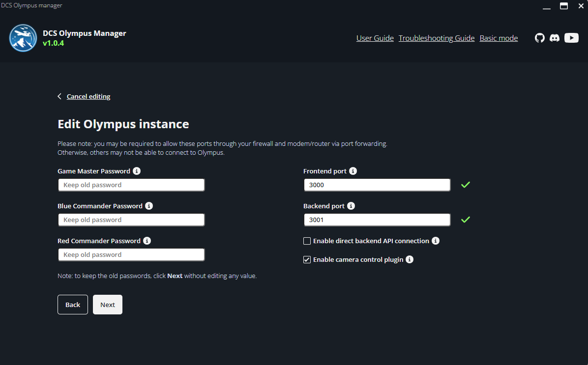Focus the Frontend port input field
588x365 pixels.
click(377, 185)
